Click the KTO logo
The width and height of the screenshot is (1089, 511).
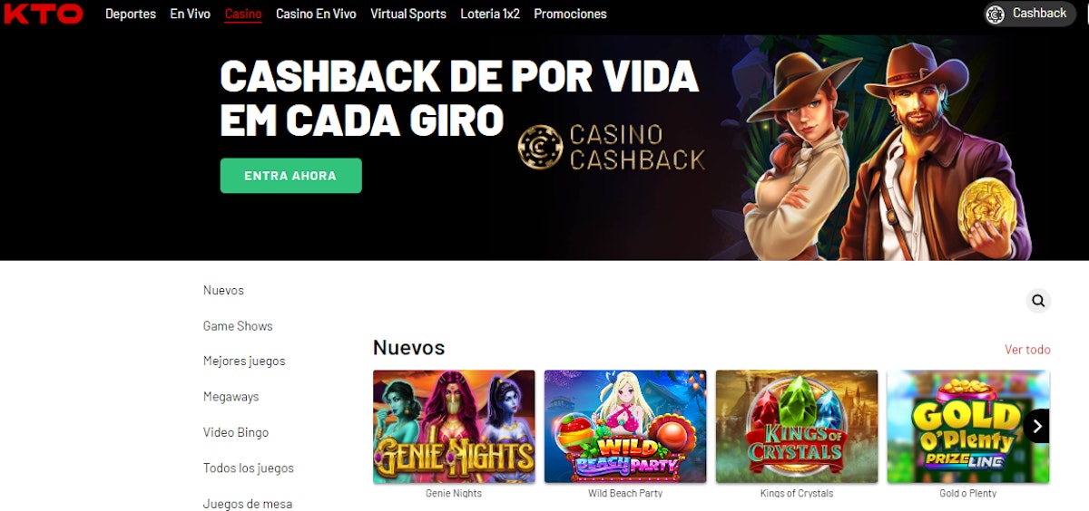[44, 14]
